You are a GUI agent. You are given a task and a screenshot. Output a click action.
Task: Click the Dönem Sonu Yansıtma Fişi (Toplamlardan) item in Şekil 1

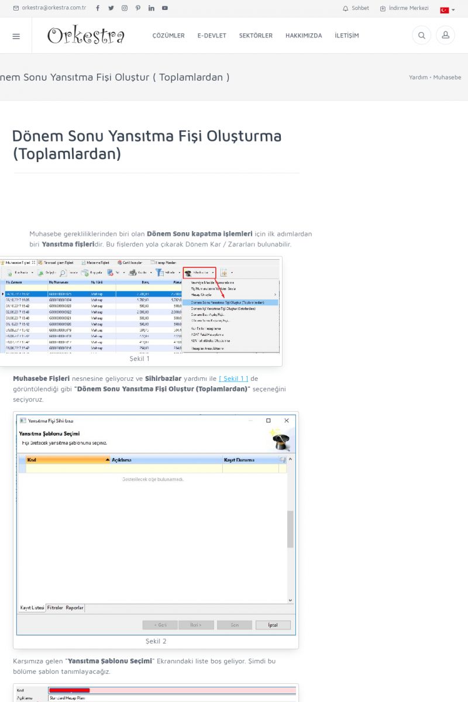pyautogui.click(x=230, y=302)
